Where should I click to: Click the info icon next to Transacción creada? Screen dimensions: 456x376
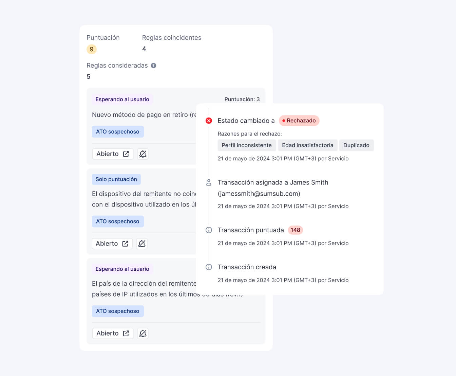(x=209, y=267)
